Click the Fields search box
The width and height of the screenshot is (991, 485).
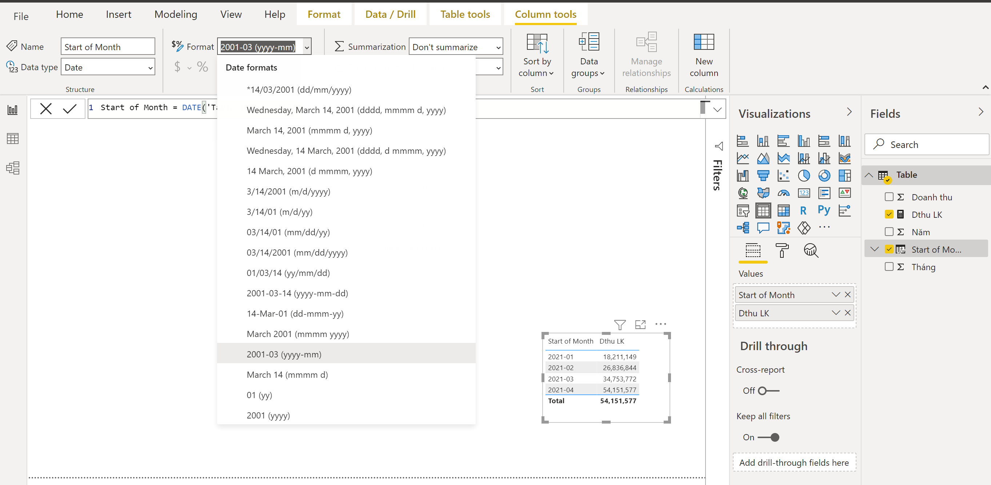coord(926,145)
